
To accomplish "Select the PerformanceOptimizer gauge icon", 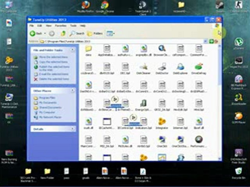I will (199, 140).
